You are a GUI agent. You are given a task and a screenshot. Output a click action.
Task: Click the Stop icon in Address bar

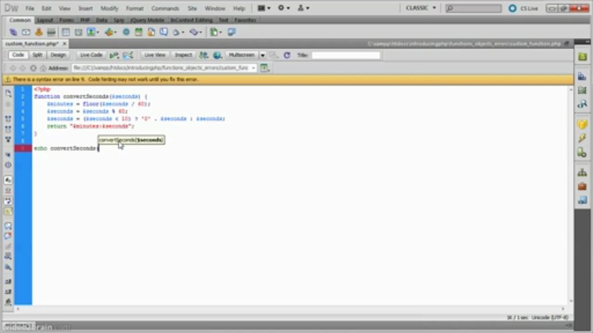(33, 68)
